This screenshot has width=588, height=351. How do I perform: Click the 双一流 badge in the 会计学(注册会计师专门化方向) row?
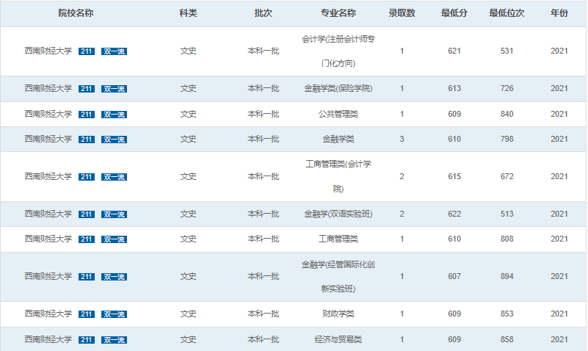click(x=114, y=51)
